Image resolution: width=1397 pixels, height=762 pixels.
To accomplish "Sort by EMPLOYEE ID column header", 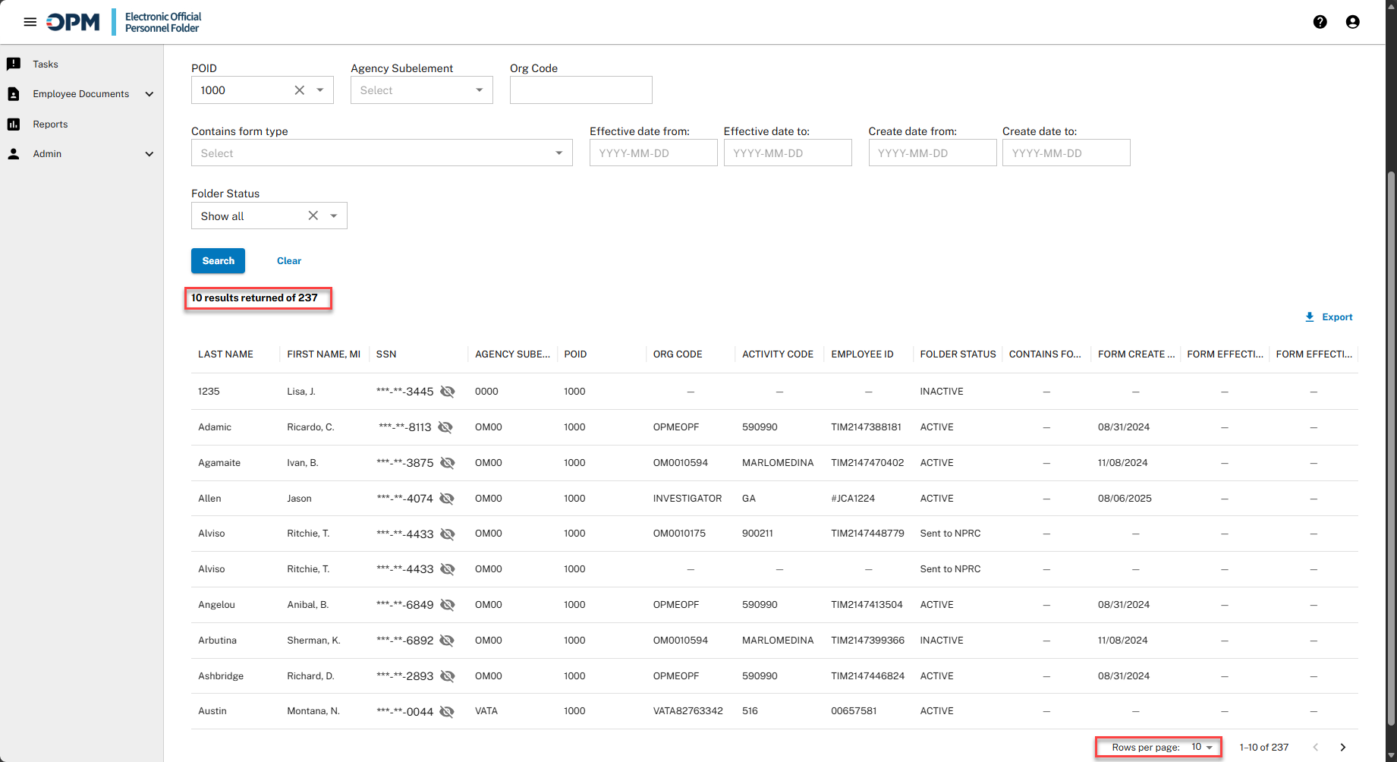I will (862, 354).
